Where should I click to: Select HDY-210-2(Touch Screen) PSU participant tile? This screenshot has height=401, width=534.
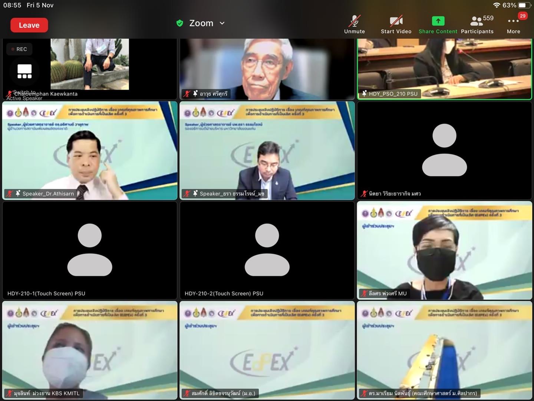[x=267, y=250]
